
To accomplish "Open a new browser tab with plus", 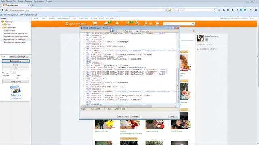I will click(33, 5).
